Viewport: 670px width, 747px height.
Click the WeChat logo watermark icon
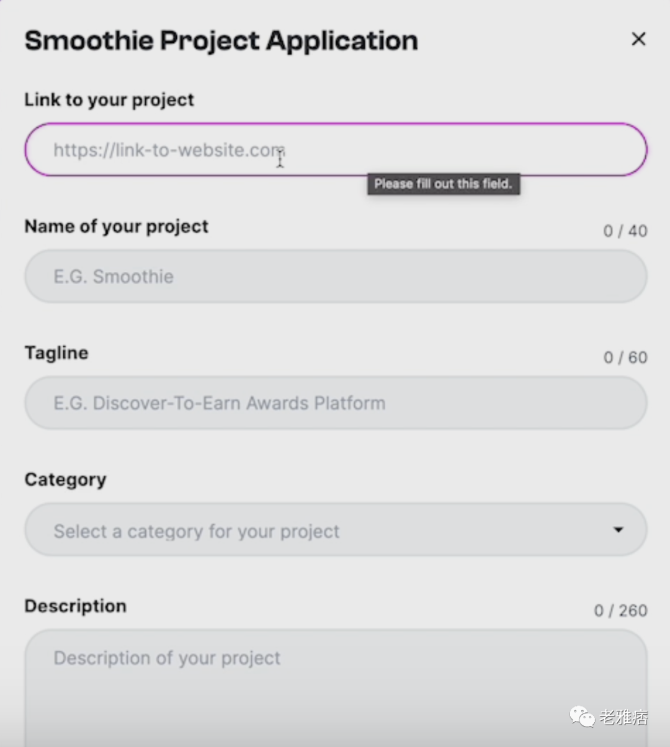582,717
